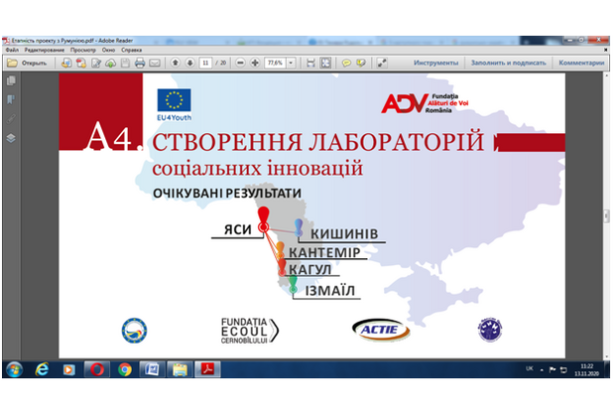Image resolution: width=615 pixels, height=417 pixels.
Task: Open the Окно menu
Action: 108,51
